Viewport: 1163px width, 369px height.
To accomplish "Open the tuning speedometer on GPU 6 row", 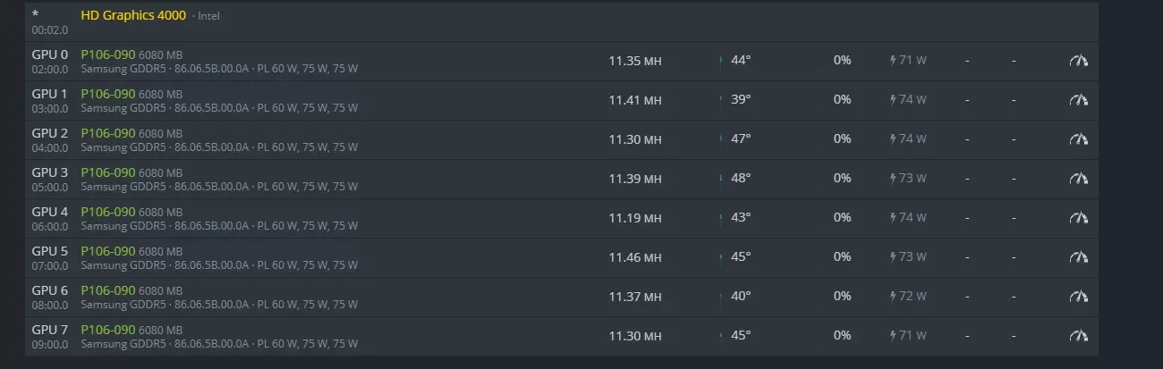I will click(1079, 297).
